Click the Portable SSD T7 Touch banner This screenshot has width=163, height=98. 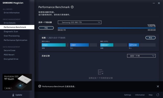[17, 82]
